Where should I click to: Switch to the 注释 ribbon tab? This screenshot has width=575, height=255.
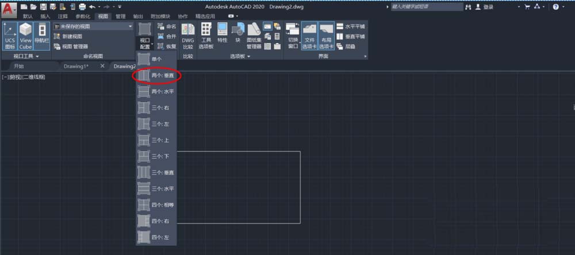tap(62, 17)
